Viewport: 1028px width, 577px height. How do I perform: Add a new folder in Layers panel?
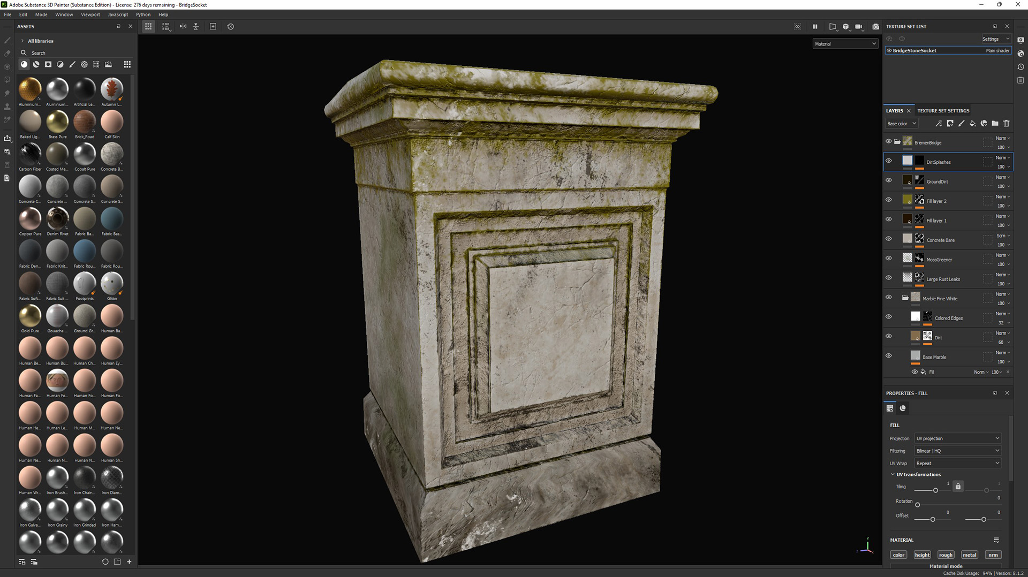[995, 124]
